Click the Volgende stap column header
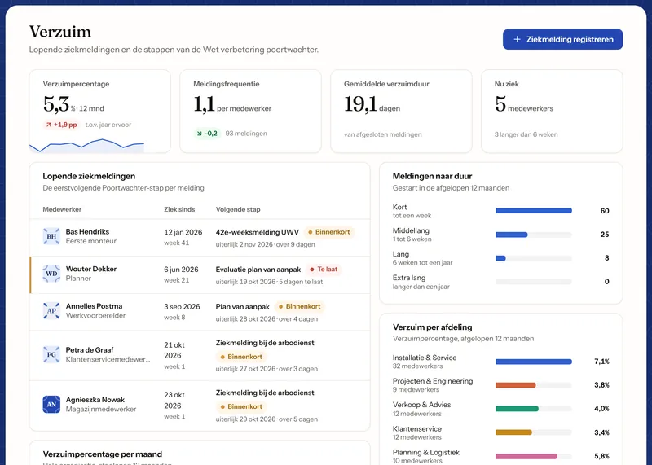Viewport: 652px width, 465px height. tap(238, 209)
